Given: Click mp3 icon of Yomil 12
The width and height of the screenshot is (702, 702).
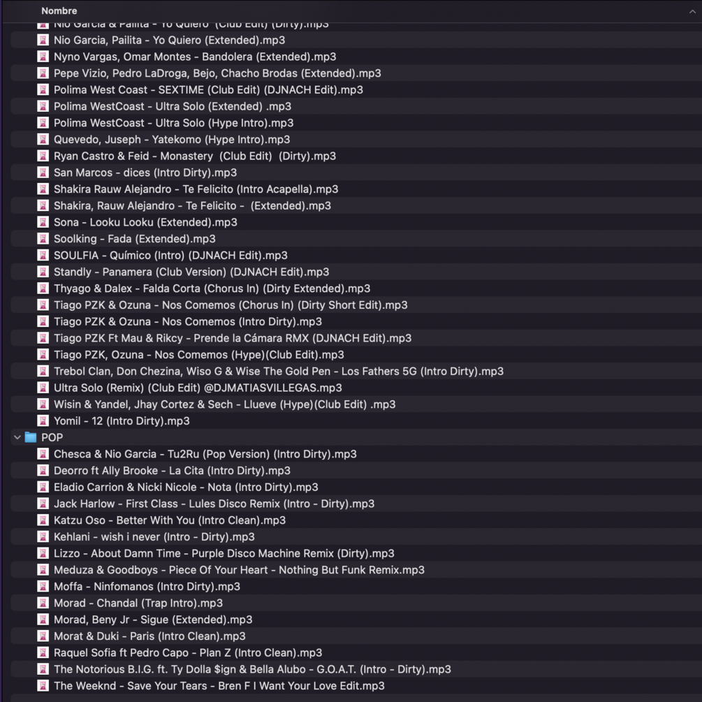Looking at the screenshot, I should [x=43, y=421].
